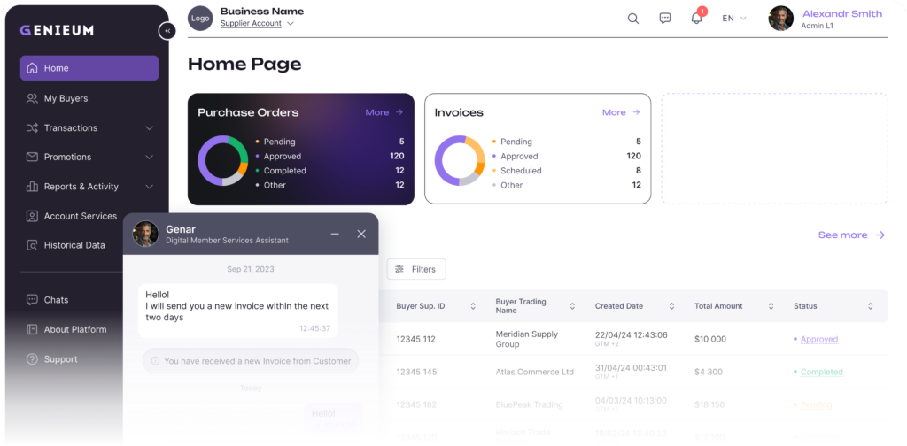Expand the Transactions sidebar menu
The width and height of the screenshot is (907, 446).
(x=149, y=128)
